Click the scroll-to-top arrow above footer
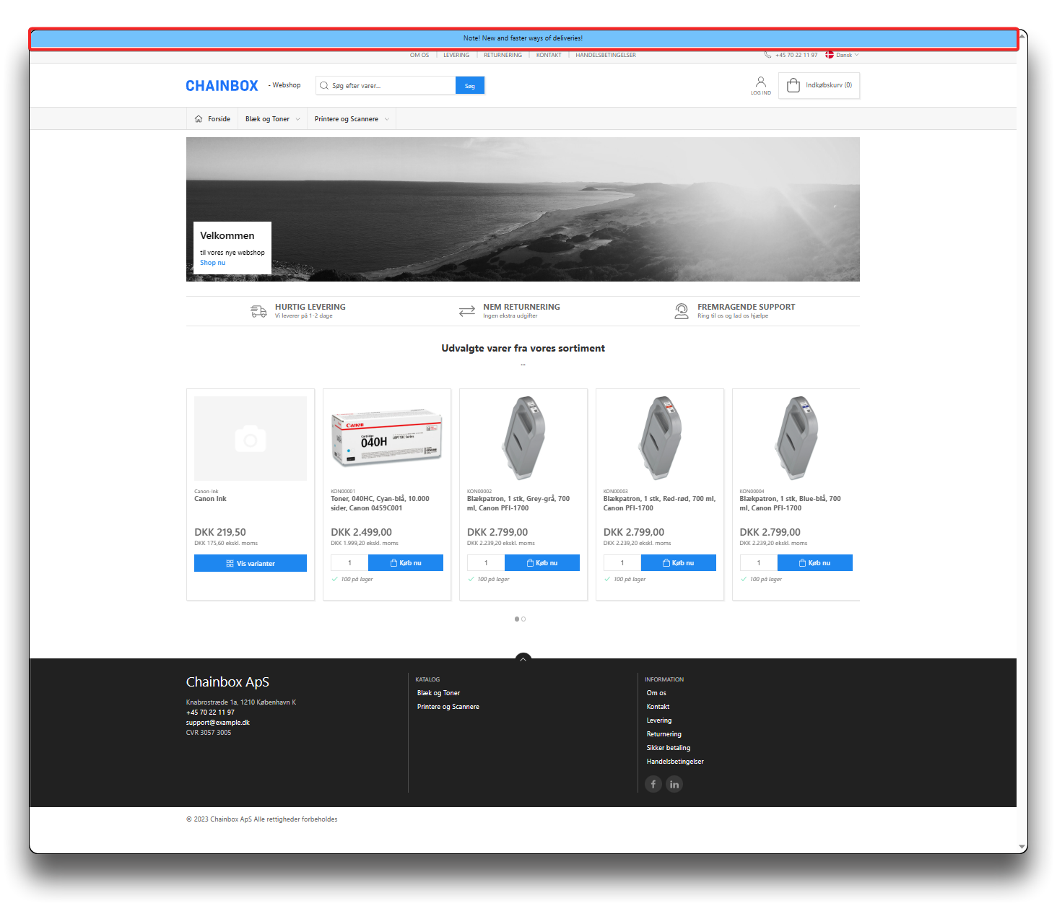The height and width of the screenshot is (906, 1057). coord(523,658)
